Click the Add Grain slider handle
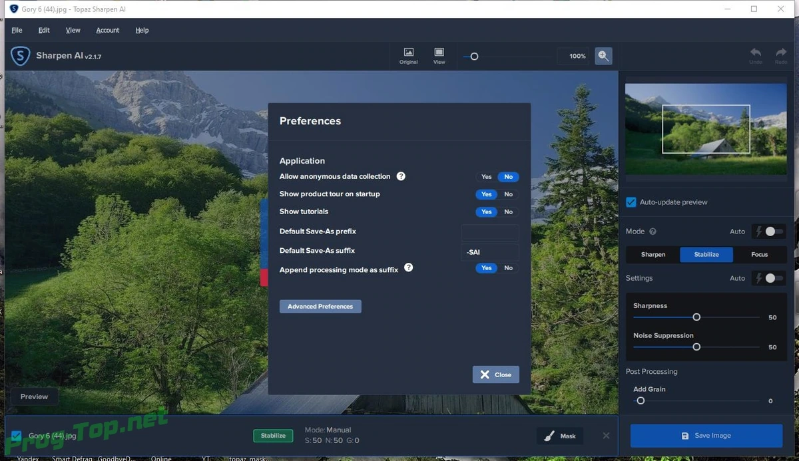The height and width of the screenshot is (461, 799). (x=641, y=401)
